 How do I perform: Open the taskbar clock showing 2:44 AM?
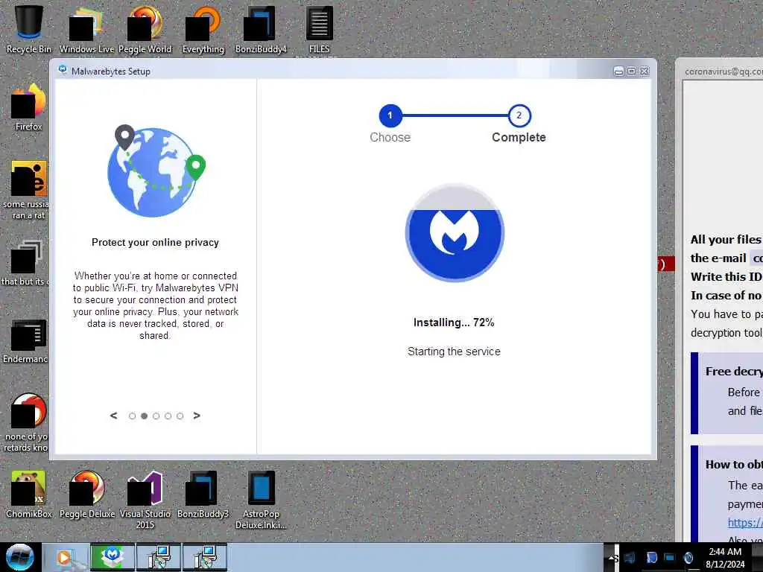pos(725,558)
